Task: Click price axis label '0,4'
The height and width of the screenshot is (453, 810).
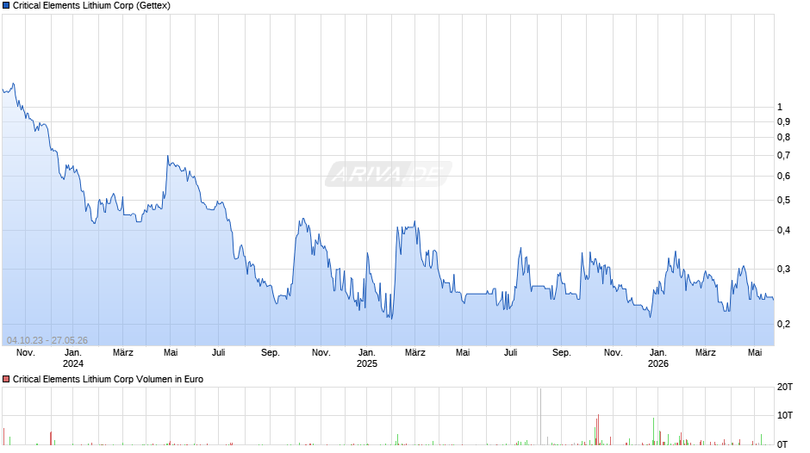Action: 783,230
